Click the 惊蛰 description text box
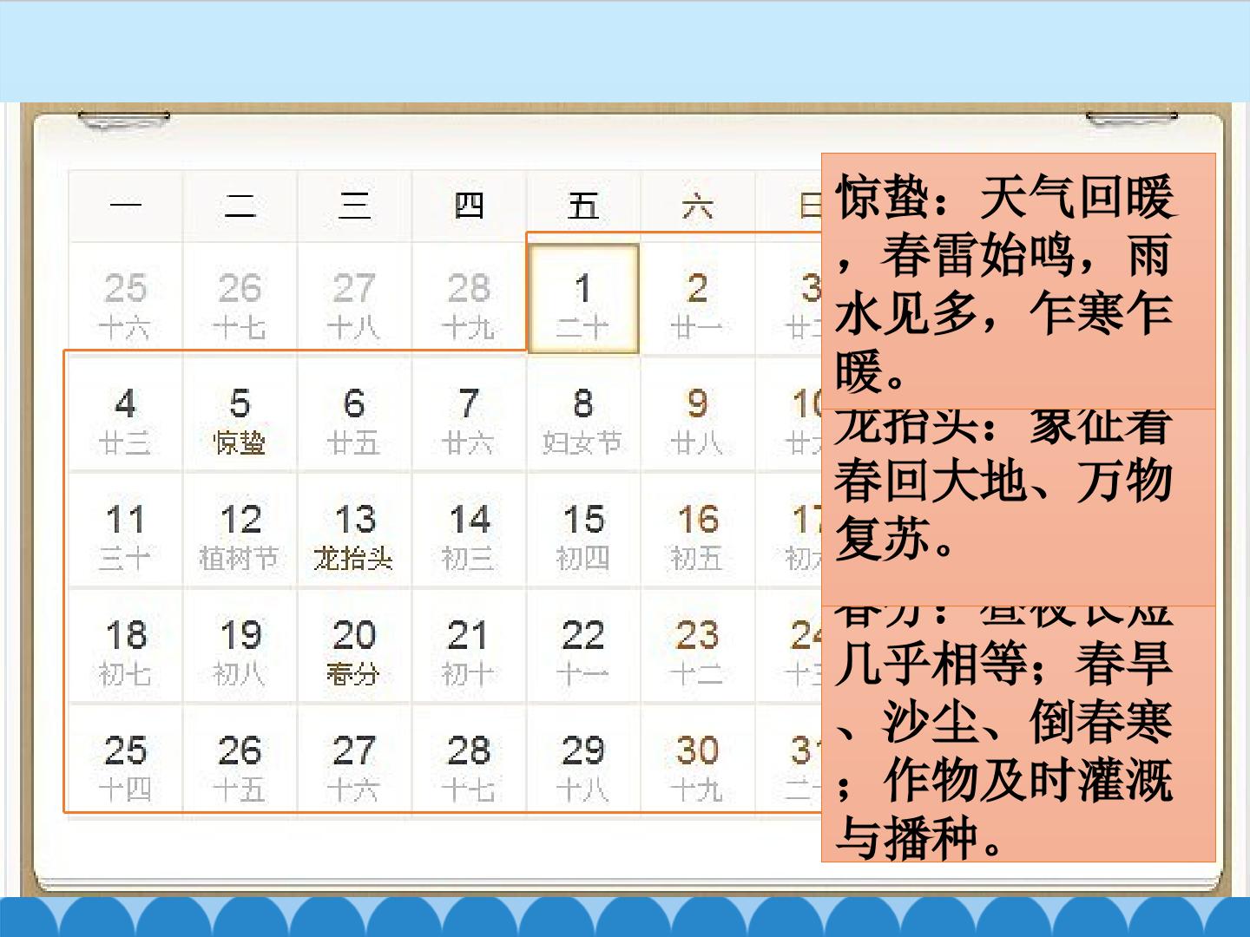This screenshot has height=937, width=1250. (x=1018, y=281)
